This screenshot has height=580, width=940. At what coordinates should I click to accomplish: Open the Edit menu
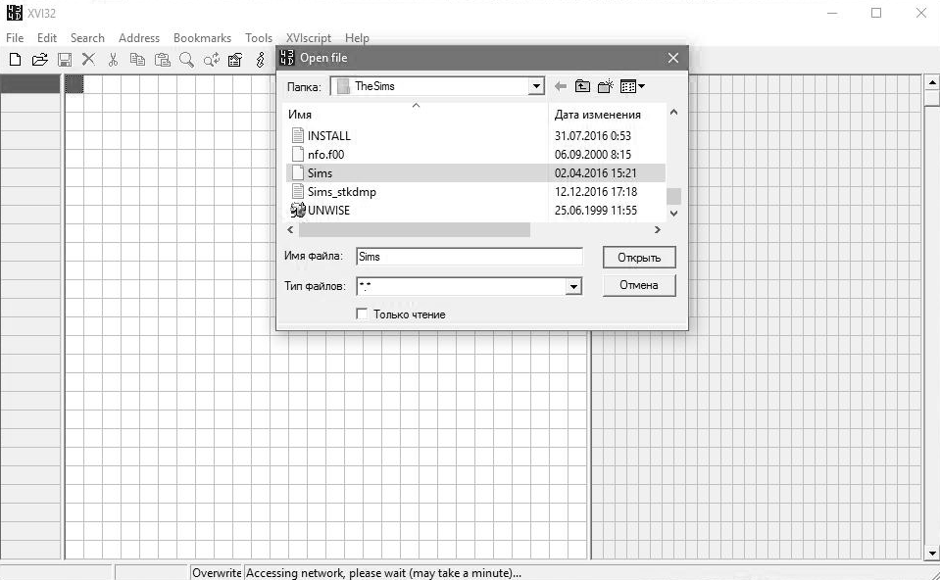pos(47,38)
